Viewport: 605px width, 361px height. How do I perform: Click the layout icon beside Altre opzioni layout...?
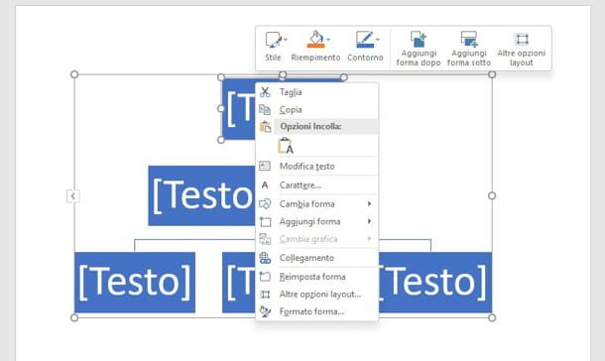[x=265, y=295]
